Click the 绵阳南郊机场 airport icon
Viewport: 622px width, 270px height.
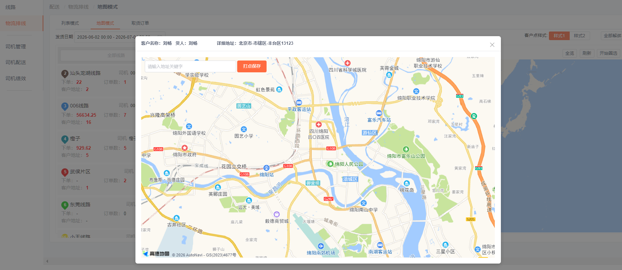(x=321, y=246)
